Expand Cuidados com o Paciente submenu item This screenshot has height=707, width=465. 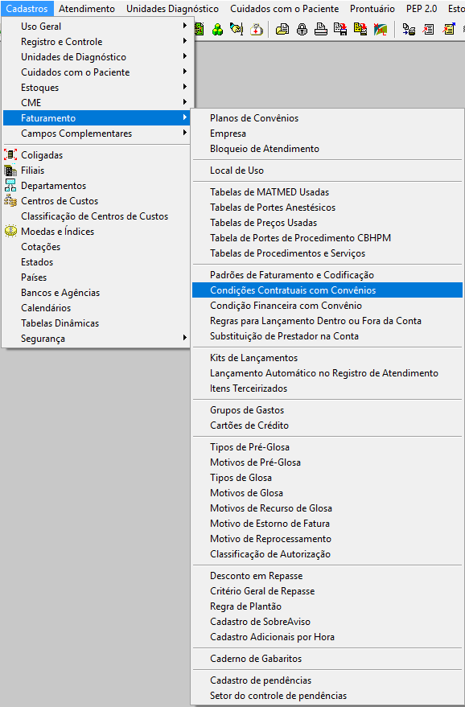[x=97, y=72]
